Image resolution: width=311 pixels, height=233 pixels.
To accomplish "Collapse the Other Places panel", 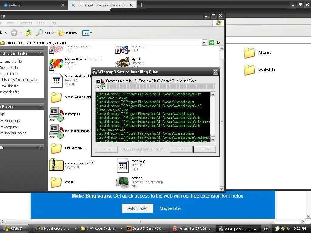I will pyautogui.click(x=40, y=106).
